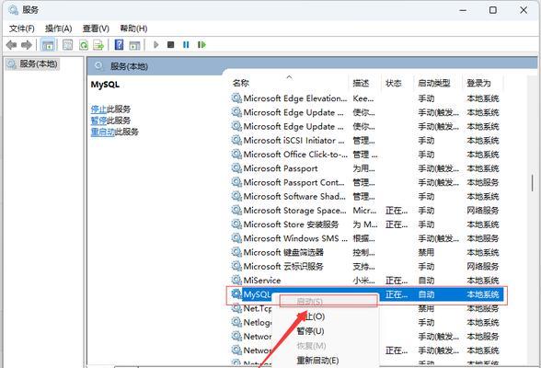Maximize the 服务 window
Image resolution: width=541 pixels, height=368 pixels.
(x=493, y=10)
